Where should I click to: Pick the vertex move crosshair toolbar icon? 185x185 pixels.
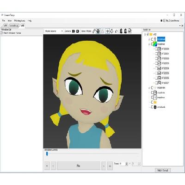click(x=107, y=31)
